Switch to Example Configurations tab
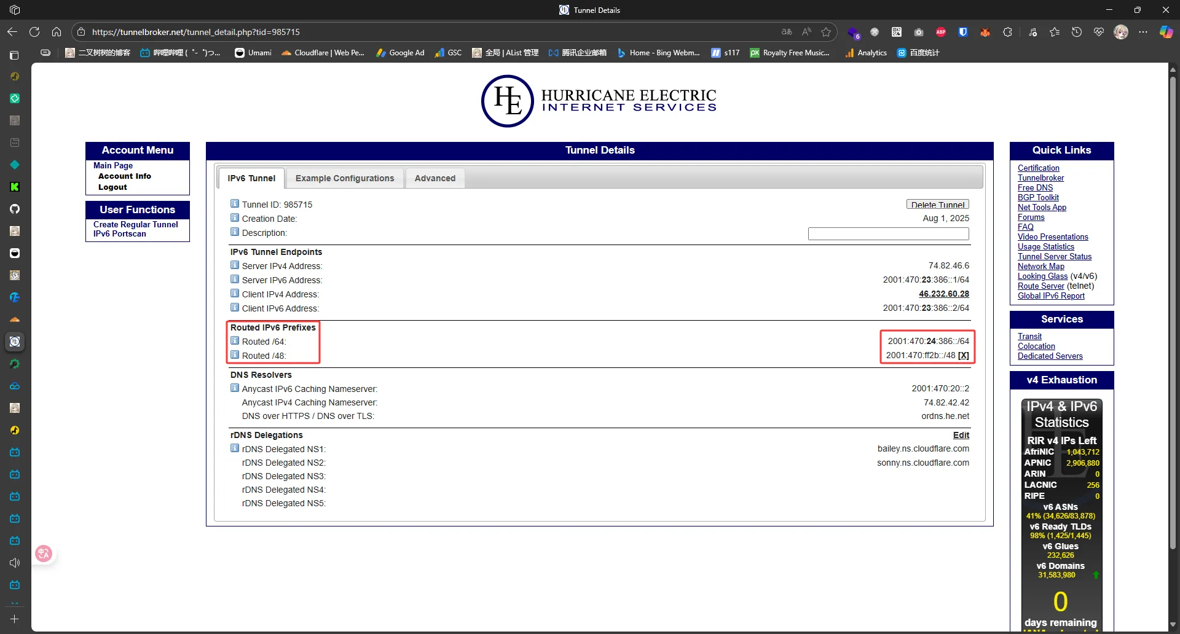 [x=344, y=178]
